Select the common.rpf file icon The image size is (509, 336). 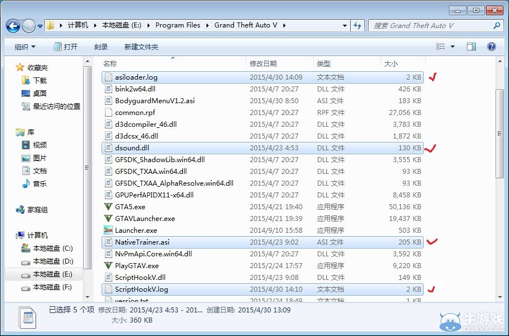coord(108,113)
